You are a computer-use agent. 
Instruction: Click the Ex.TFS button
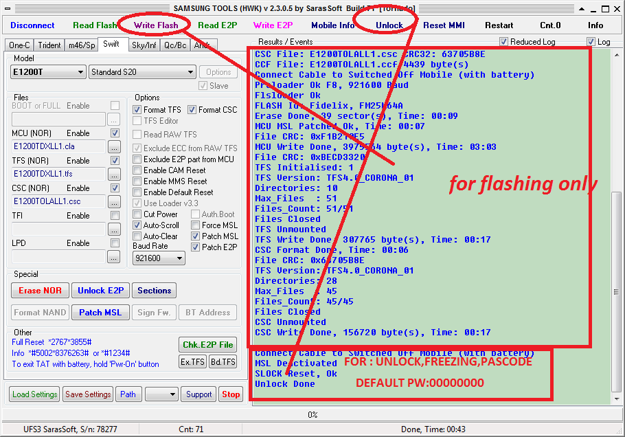pyautogui.click(x=192, y=362)
